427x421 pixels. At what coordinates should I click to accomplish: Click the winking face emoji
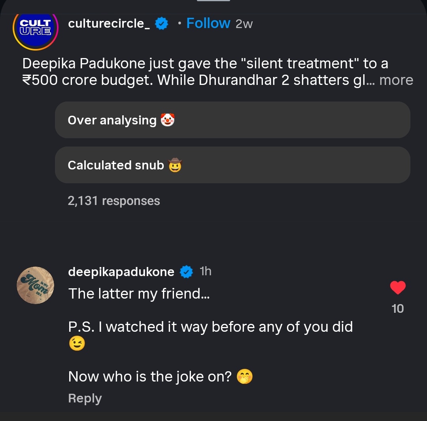(77, 344)
